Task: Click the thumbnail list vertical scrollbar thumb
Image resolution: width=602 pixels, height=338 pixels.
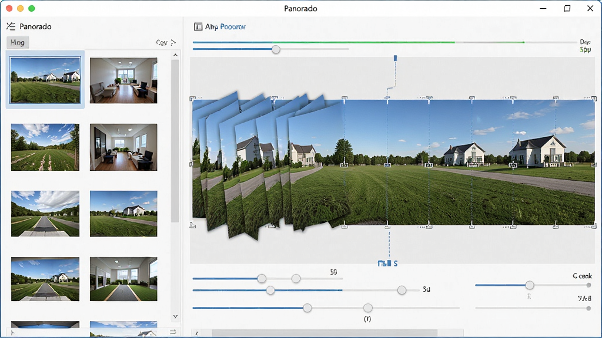Action: 175,141
